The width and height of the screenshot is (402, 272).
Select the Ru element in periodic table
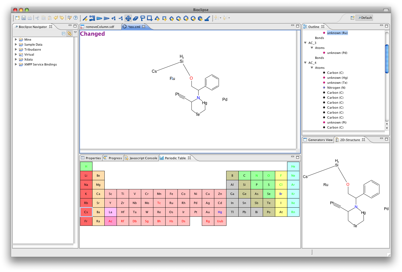coord(171,203)
